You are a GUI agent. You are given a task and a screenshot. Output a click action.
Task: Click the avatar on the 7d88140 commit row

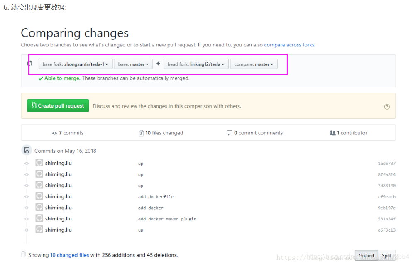pos(39,185)
